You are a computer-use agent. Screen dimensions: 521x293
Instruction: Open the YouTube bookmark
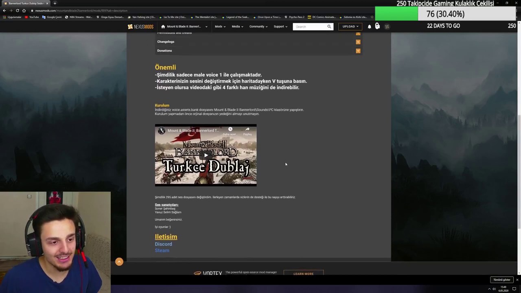[x=32, y=17]
